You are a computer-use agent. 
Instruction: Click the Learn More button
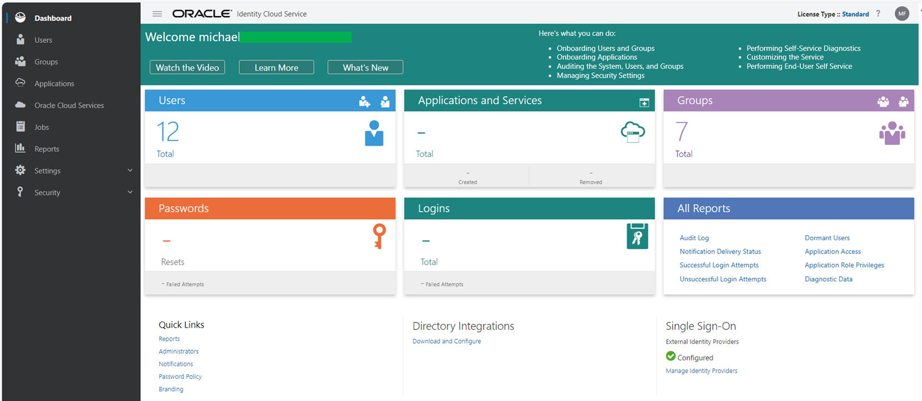click(277, 67)
